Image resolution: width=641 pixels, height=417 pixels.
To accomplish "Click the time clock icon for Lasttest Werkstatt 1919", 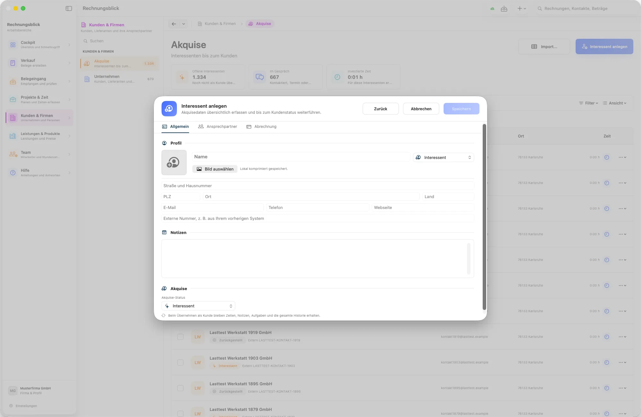I will pyautogui.click(x=607, y=337).
